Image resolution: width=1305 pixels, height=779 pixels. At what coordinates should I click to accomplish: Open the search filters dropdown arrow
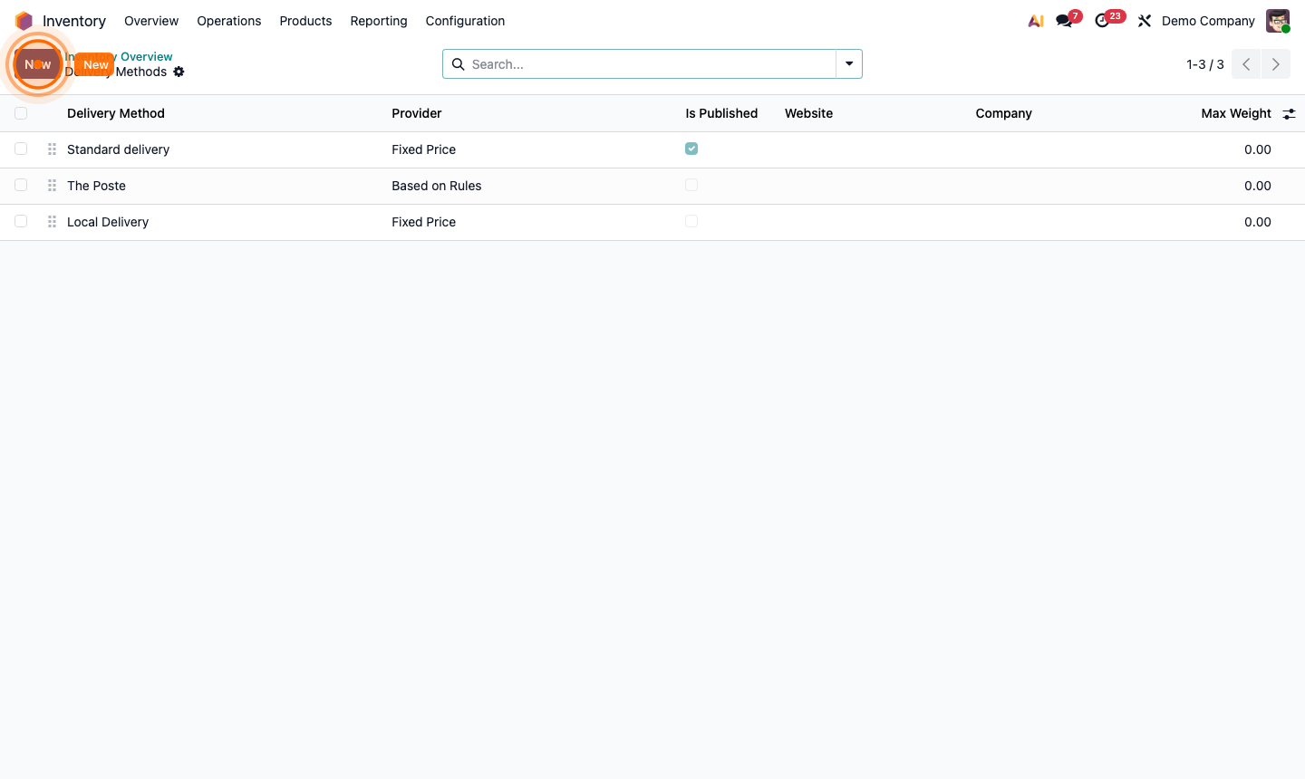tap(848, 63)
